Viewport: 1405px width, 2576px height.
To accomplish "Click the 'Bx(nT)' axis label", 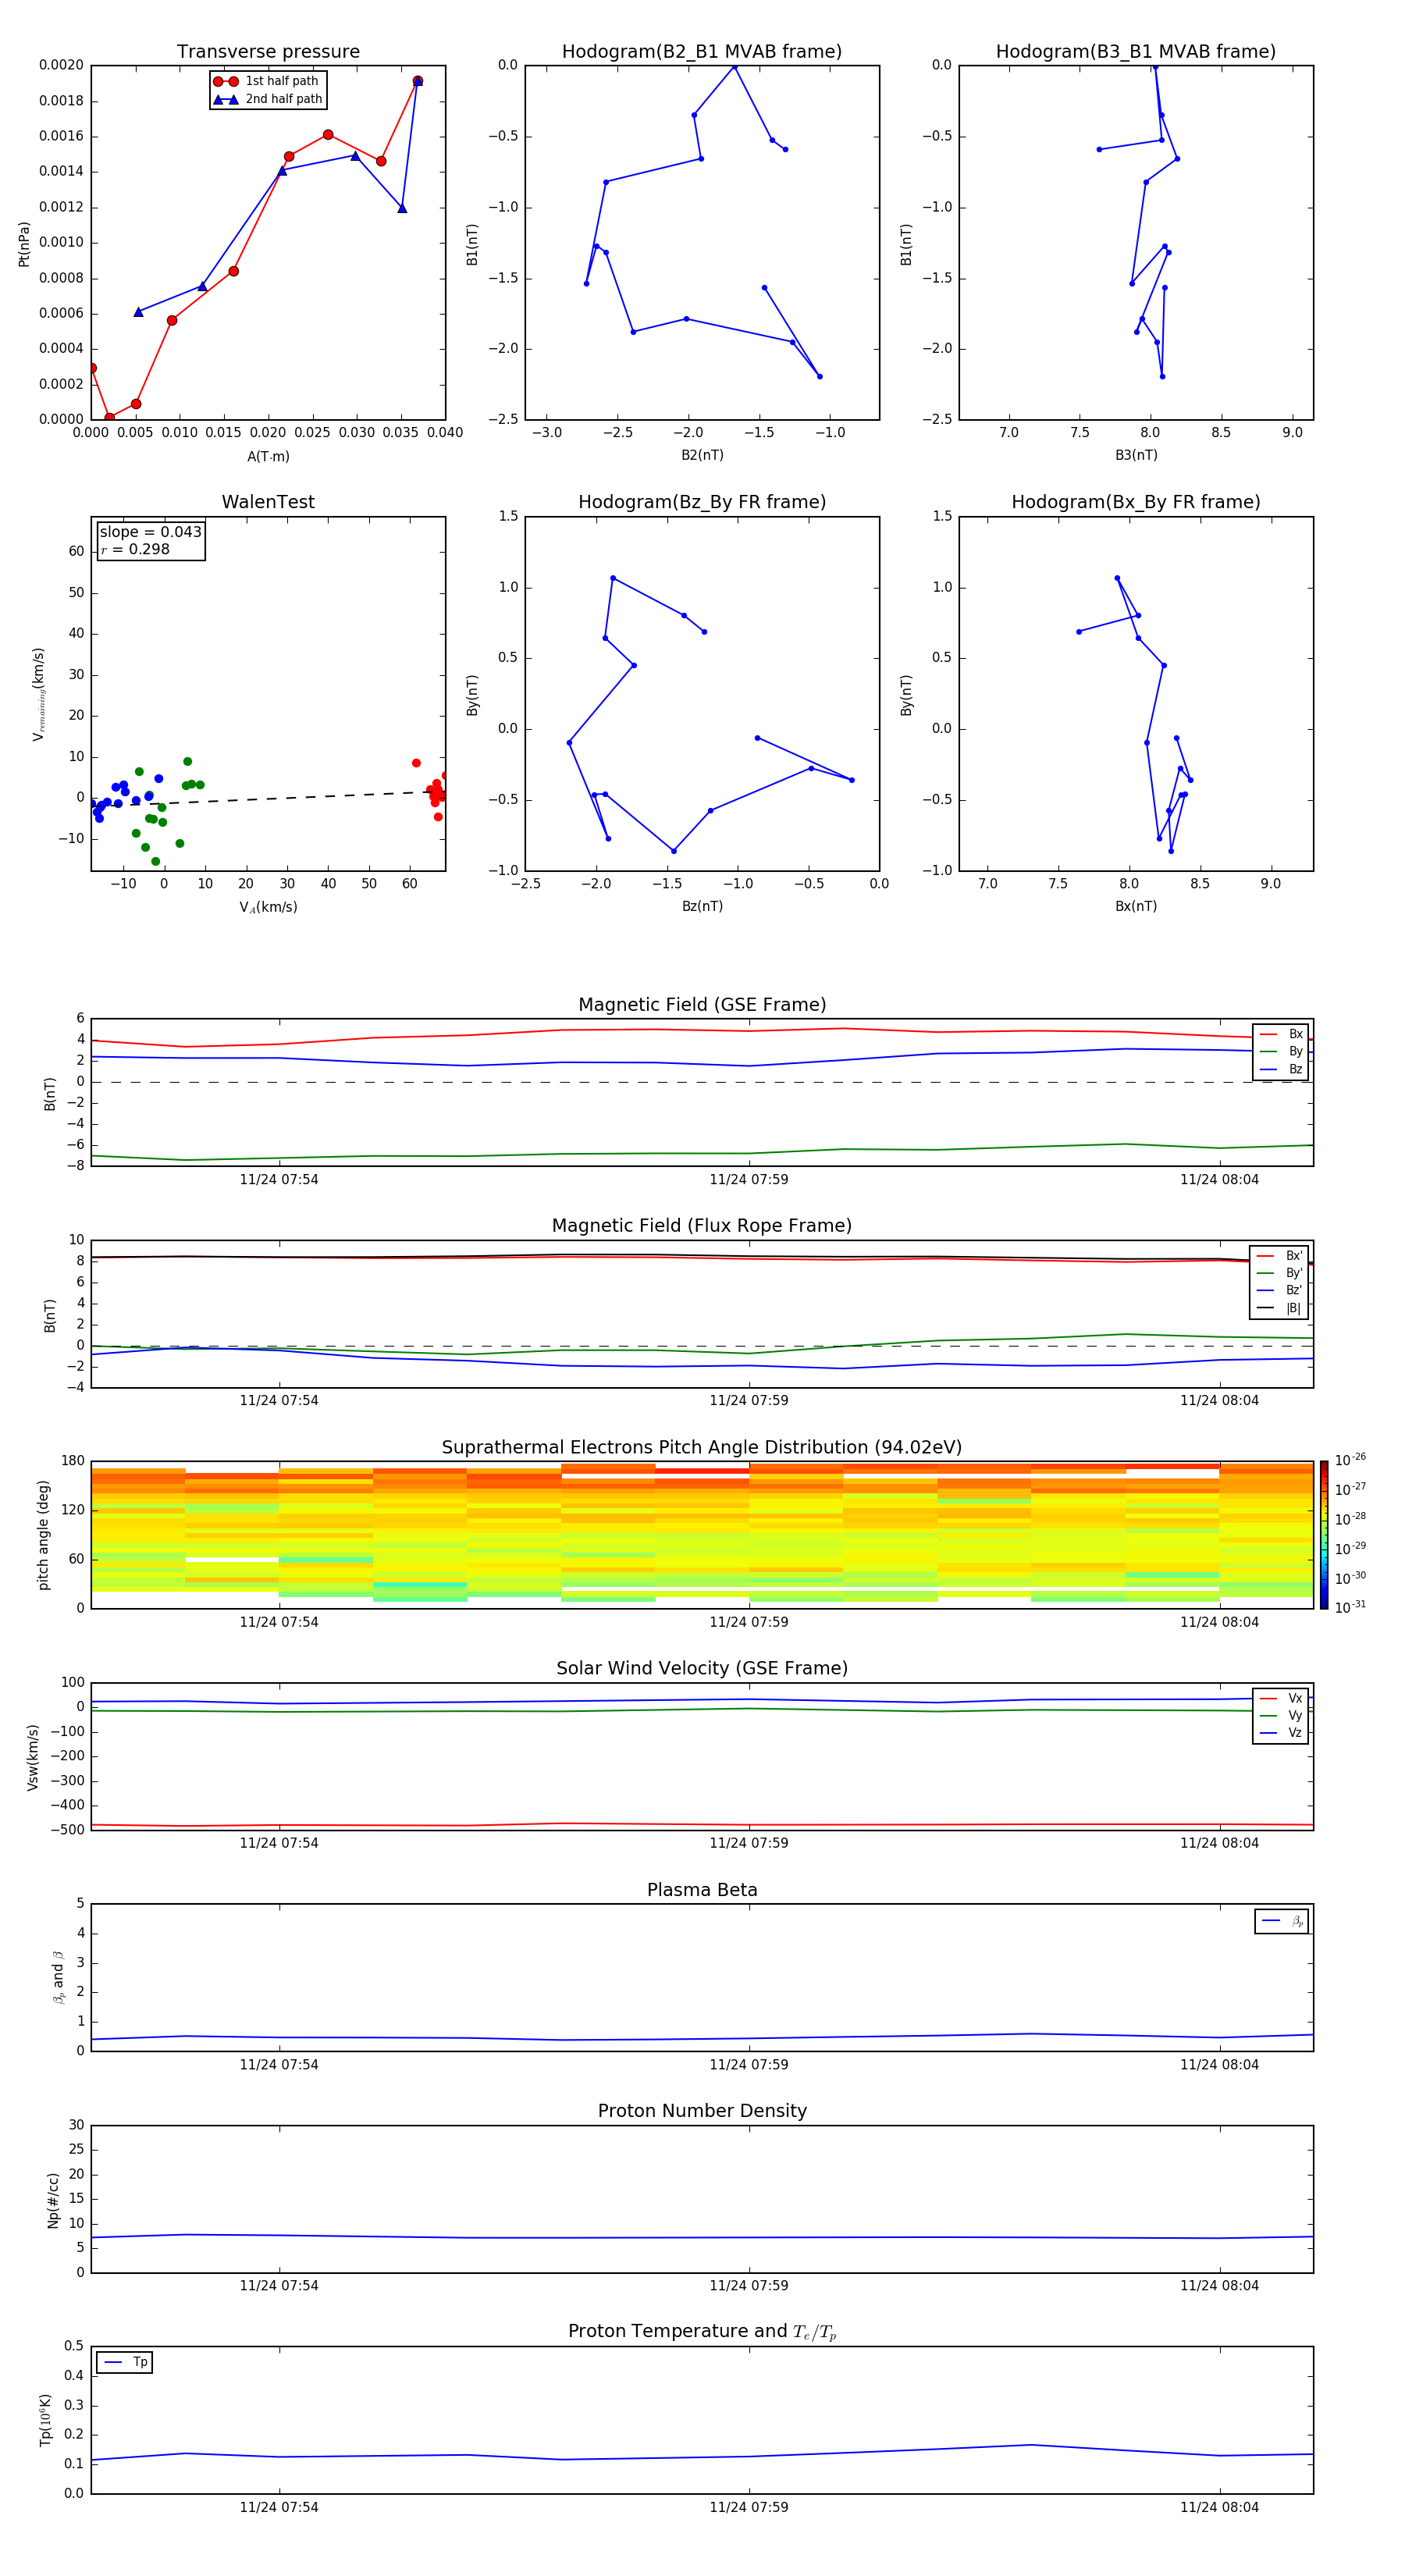I will pos(1136,907).
